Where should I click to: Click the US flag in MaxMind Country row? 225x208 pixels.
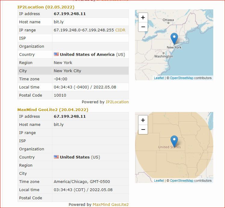(x=56, y=157)
